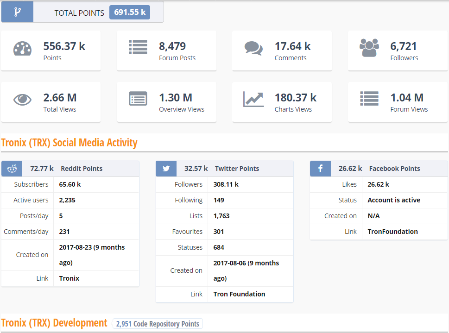Click the Tronix (TRX) Social Media Activity heading
The width and height of the screenshot is (449, 333).
69,143
